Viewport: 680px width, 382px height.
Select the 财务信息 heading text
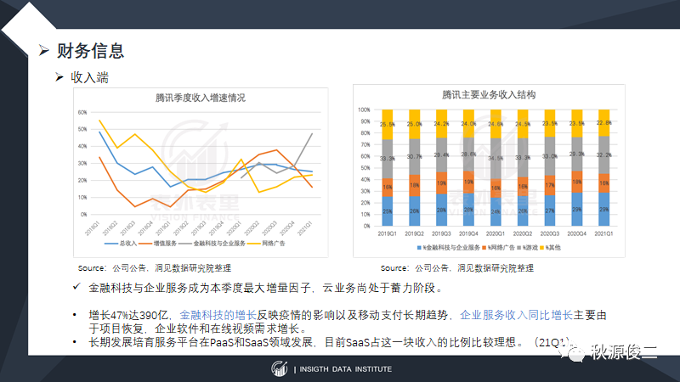[x=91, y=51]
